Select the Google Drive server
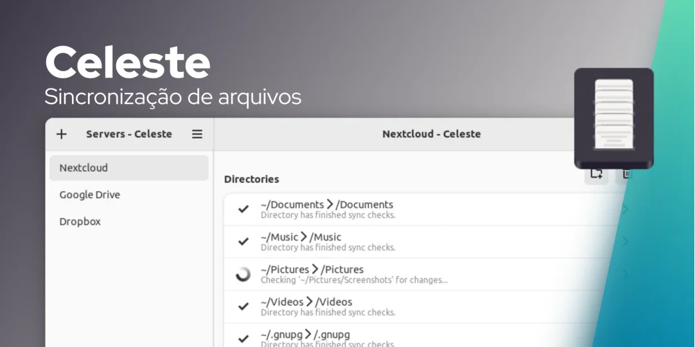The image size is (695, 347). pos(129,195)
